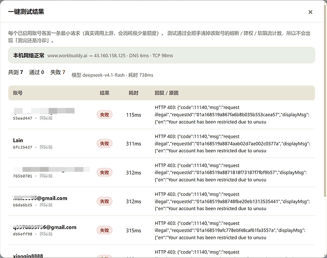
Task: Click account ID b6da6b25
Action: pyautogui.click(x=23, y=205)
